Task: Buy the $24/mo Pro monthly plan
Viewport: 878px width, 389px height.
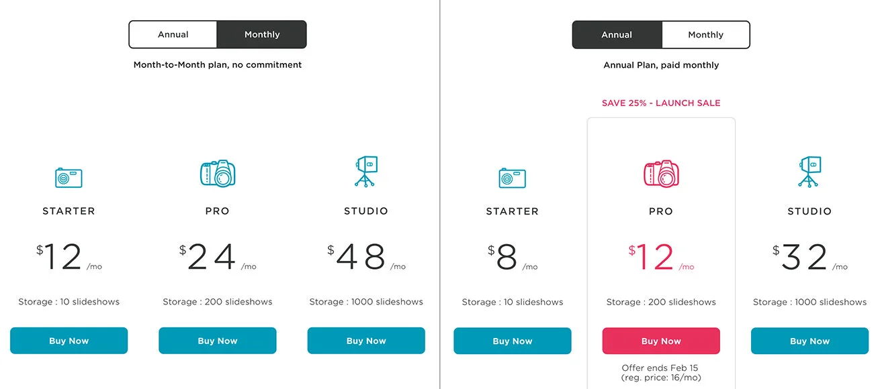Action: pyautogui.click(x=218, y=341)
